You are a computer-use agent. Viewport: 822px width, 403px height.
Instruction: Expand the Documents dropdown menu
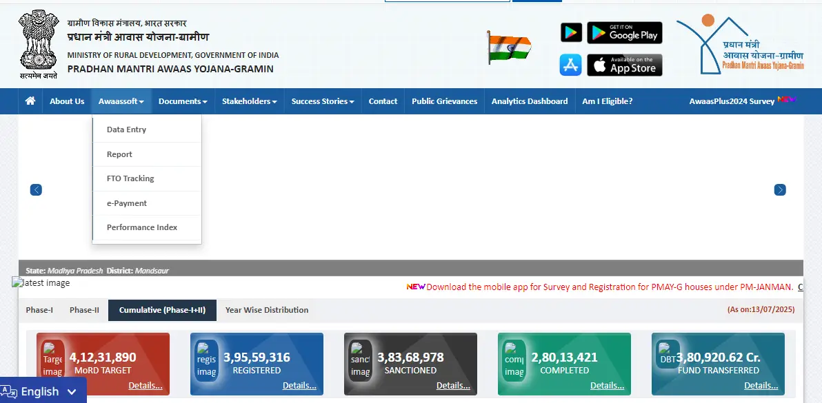coord(183,101)
